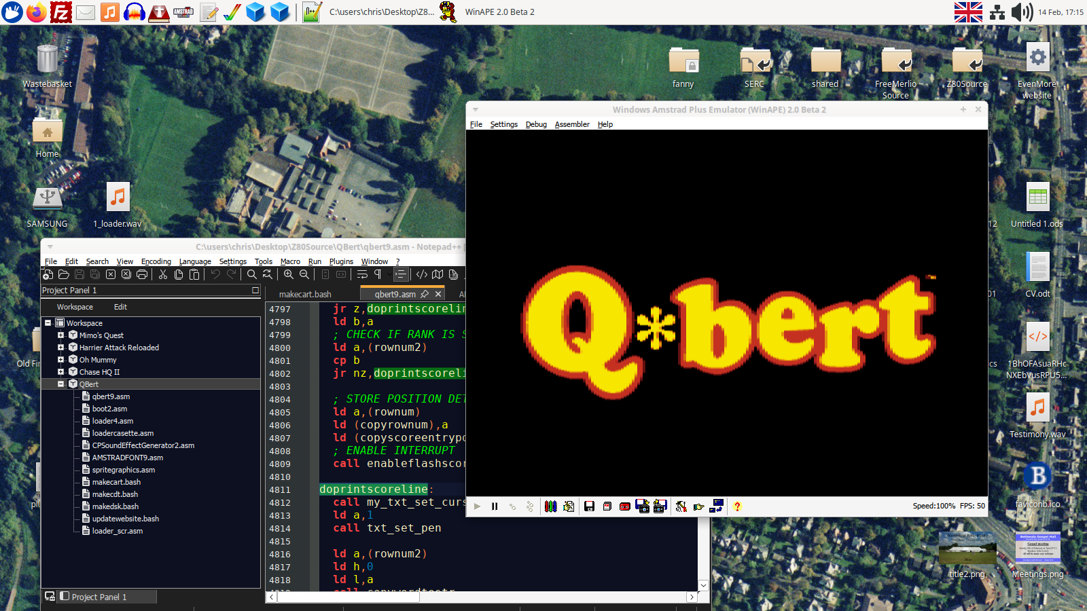Close the qbert9.asm tab
Screen dimensions: 1087x611
coord(438,294)
